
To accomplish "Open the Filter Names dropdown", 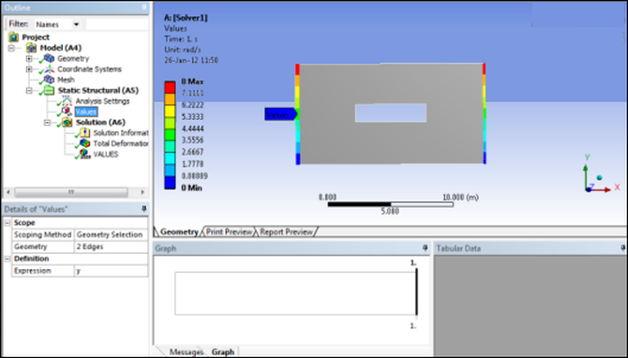I will point(76,24).
